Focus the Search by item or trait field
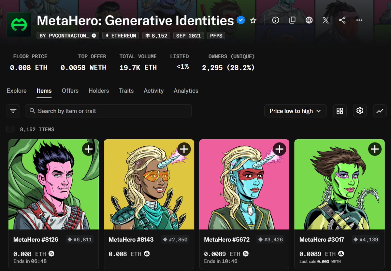 [x=108, y=111]
